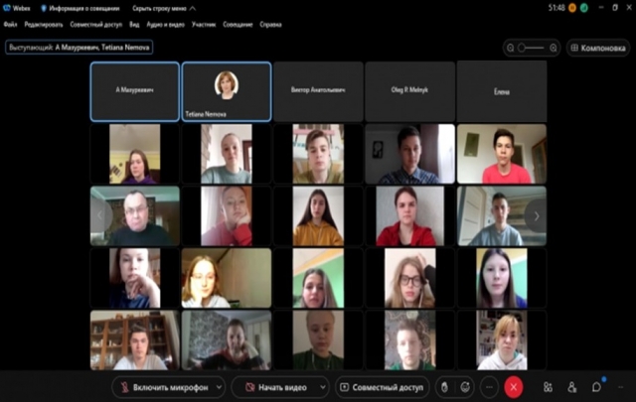Expand video options dropdown arrow
Screen dimensions: 636x402
[323, 387]
